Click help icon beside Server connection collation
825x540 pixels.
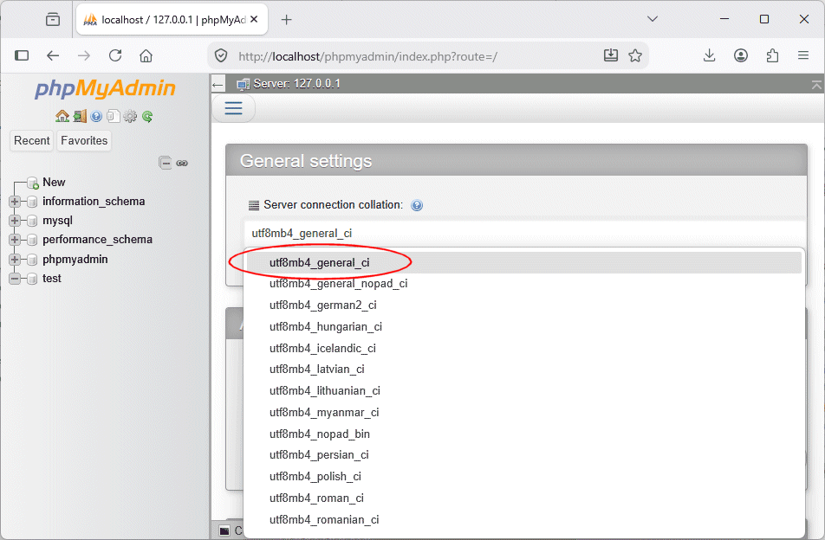(417, 205)
